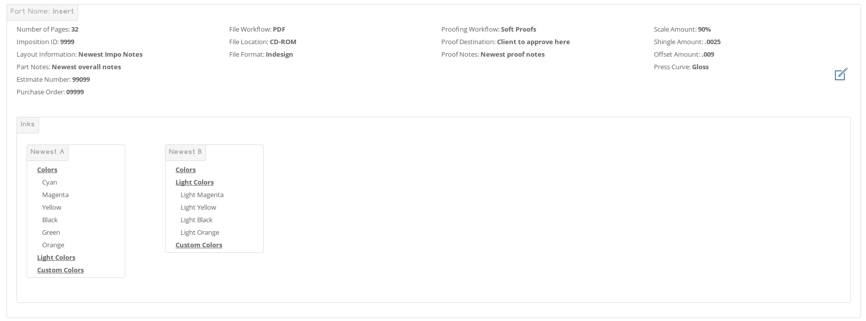
Task: Click the Proof Destination value text
Action: click(533, 42)
